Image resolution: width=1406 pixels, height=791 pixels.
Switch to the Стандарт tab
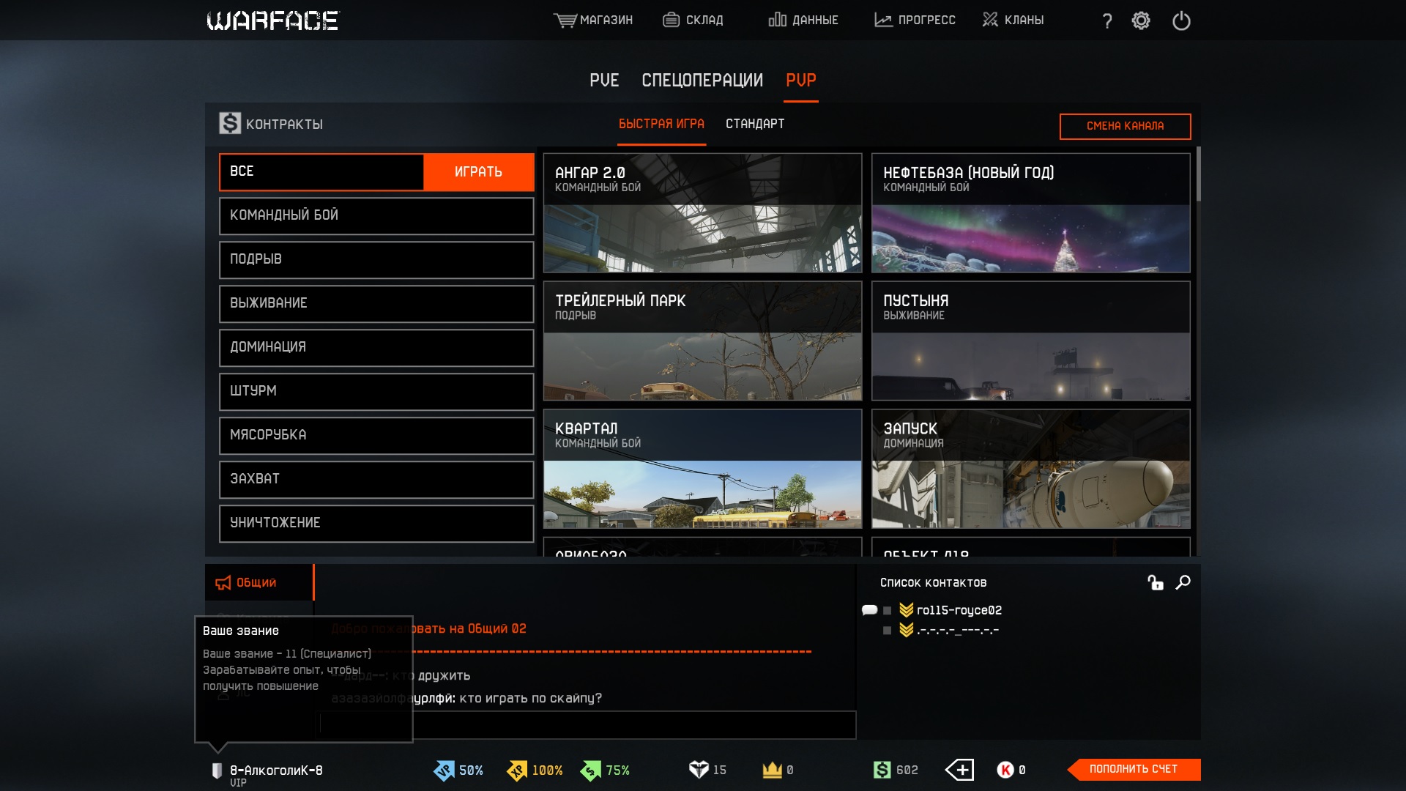(x=755, y=124)
